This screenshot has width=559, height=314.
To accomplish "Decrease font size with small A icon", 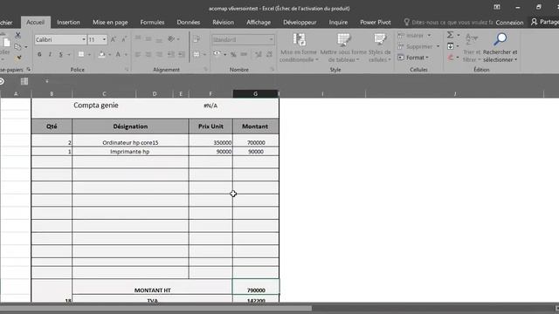I will [x=124, y=39].
